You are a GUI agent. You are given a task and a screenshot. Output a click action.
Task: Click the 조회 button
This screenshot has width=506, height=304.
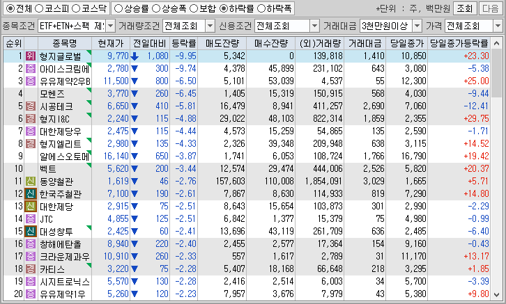pos(464,8)
